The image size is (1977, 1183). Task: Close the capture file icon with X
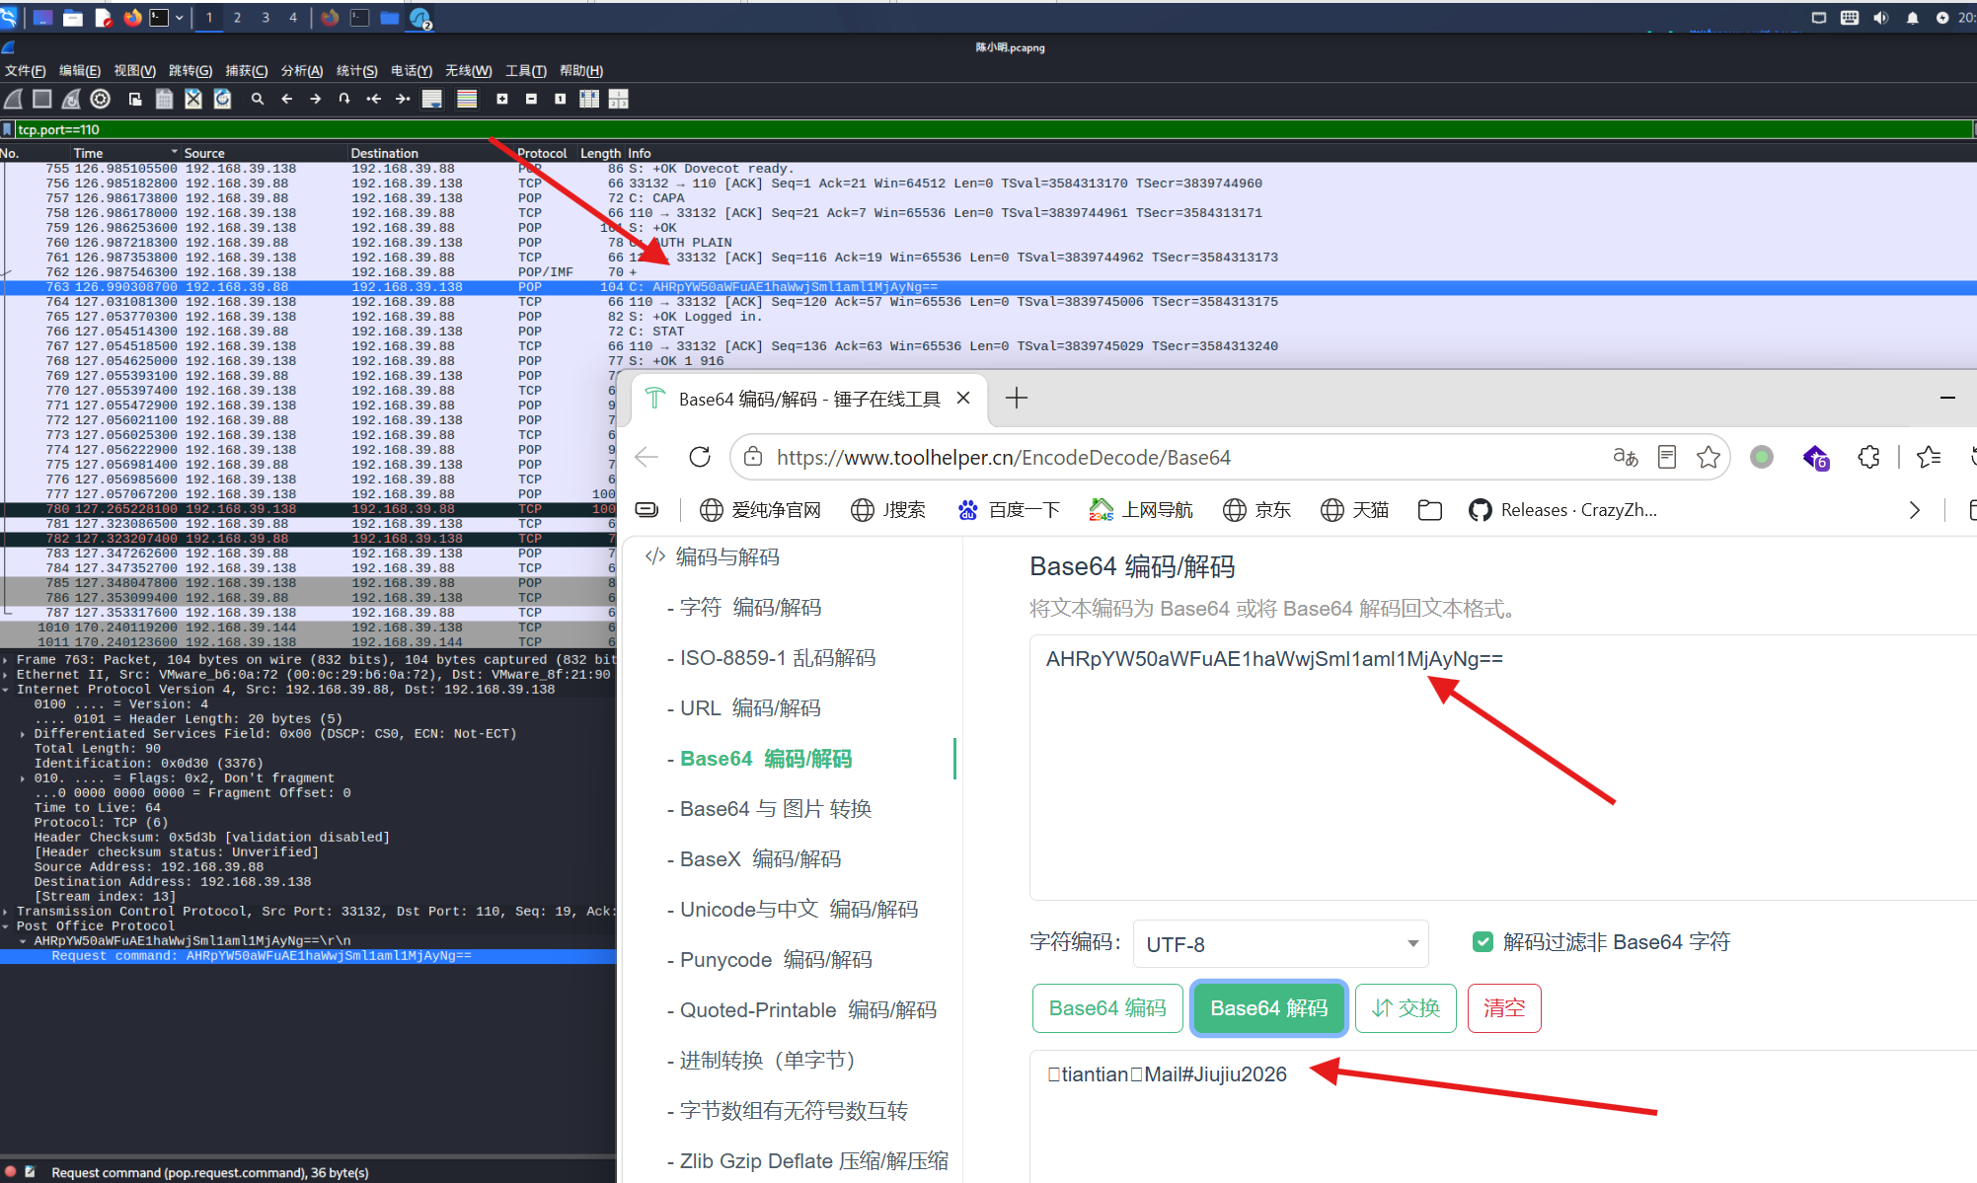click(x=193, y=99)
